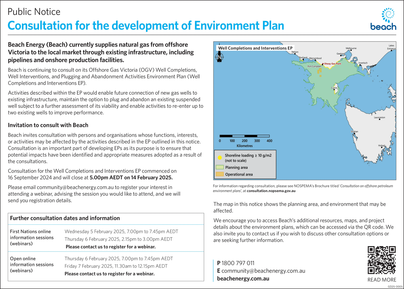Click the Thursday 6 February 7.00pm session time

pos(119,258)
